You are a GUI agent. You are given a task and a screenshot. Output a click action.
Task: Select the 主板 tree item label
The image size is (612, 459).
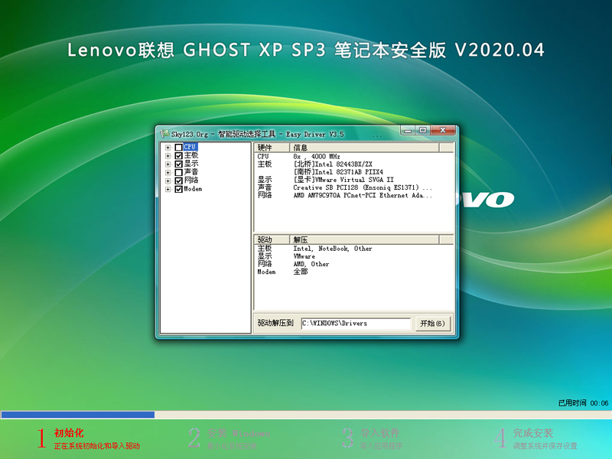pos(190,155)
